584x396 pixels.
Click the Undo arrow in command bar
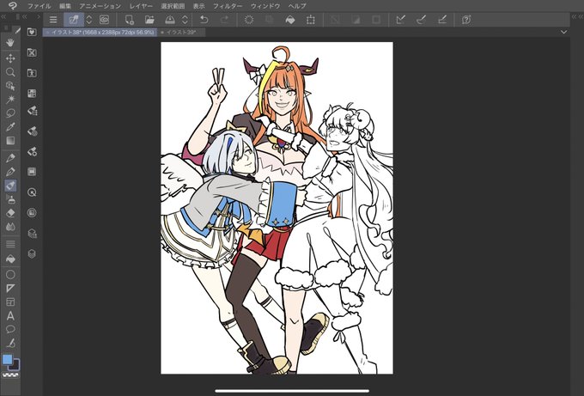point(204,20)
